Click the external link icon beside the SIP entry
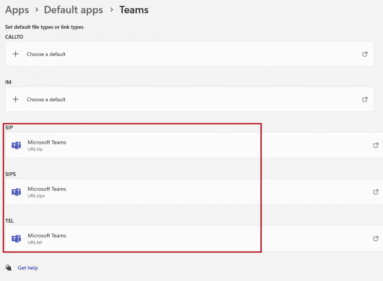Image resolution: width=383 pixels, height=281 pixels. pos(376,145)
